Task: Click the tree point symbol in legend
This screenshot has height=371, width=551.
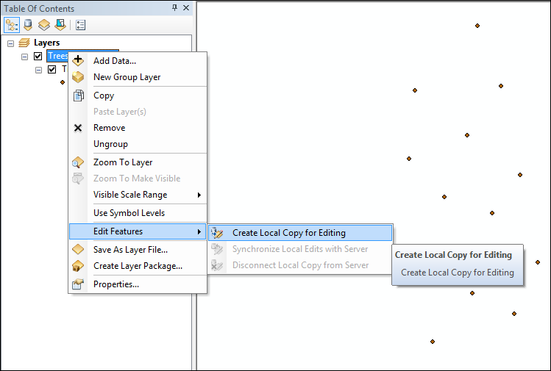Action: click(x=63, y=82)
